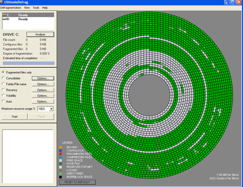Screen dimensions: 243x187
Task: Select the Auto radio button
Action: [3, 101]
